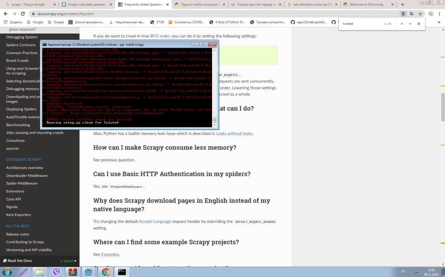
Task: Jump to previous 'twisted' find match
Action: [x=402, y=24]
